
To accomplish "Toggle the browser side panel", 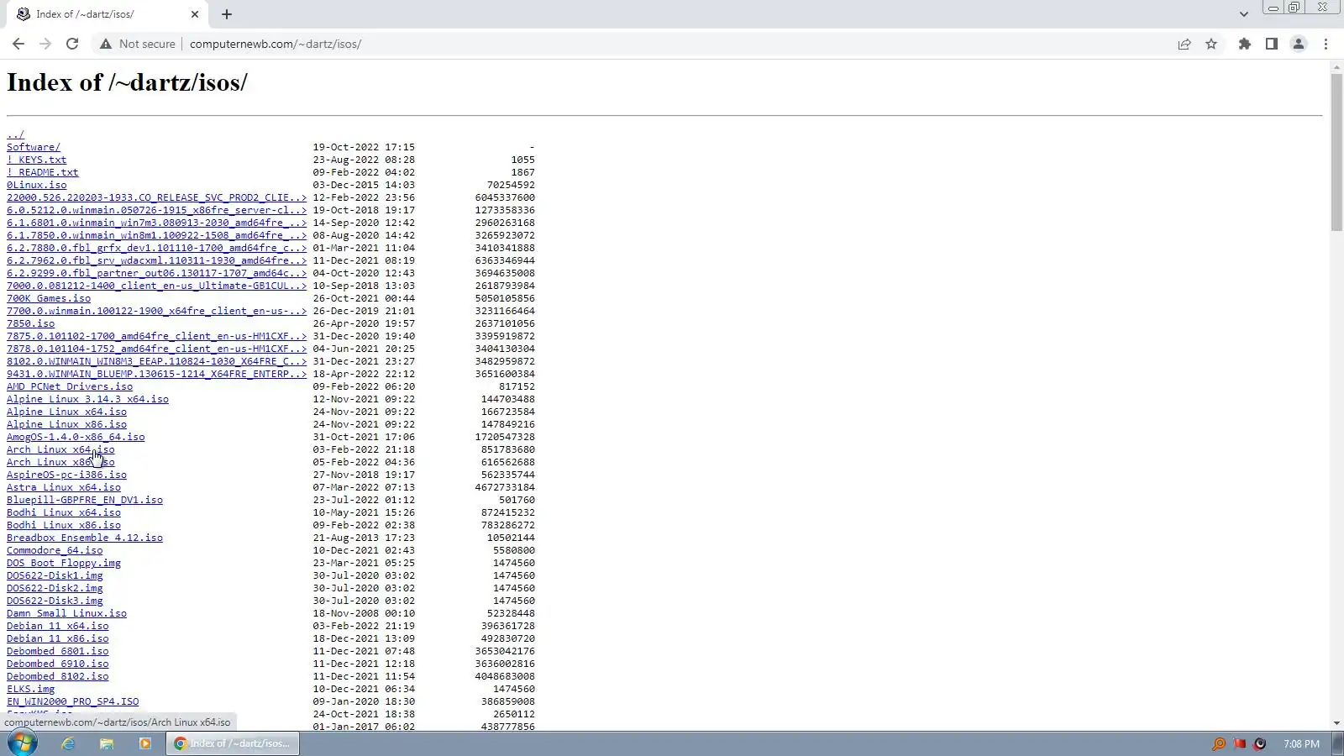I will (1272, 44).
